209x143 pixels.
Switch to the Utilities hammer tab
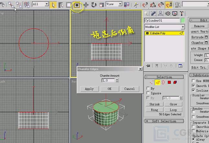click(181, 14)
